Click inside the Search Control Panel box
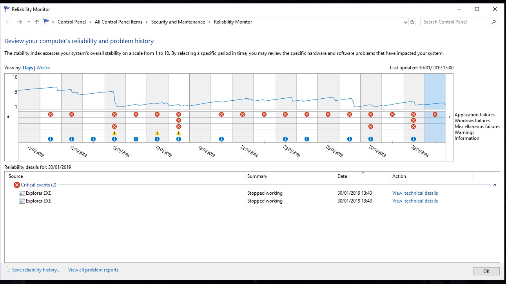 click(455, 22)
